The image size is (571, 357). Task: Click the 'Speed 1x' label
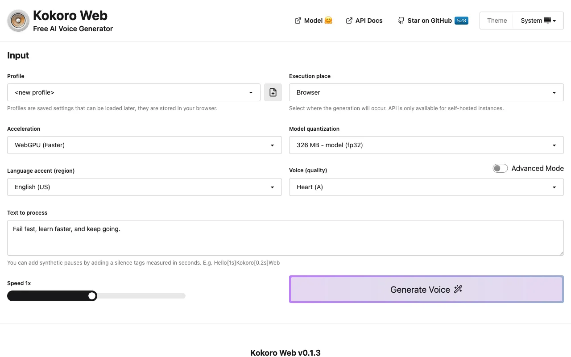click(19, 283)
